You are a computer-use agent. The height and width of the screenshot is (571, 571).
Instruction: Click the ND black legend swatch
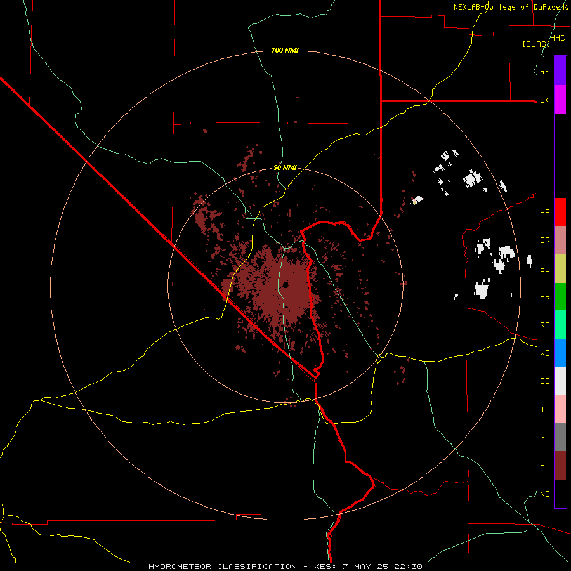560,494
